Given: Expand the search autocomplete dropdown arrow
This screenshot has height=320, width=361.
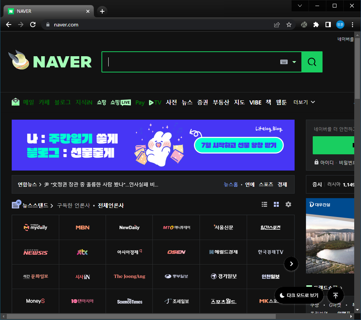Looking at the screenshot, I should [x=294, y=62].
